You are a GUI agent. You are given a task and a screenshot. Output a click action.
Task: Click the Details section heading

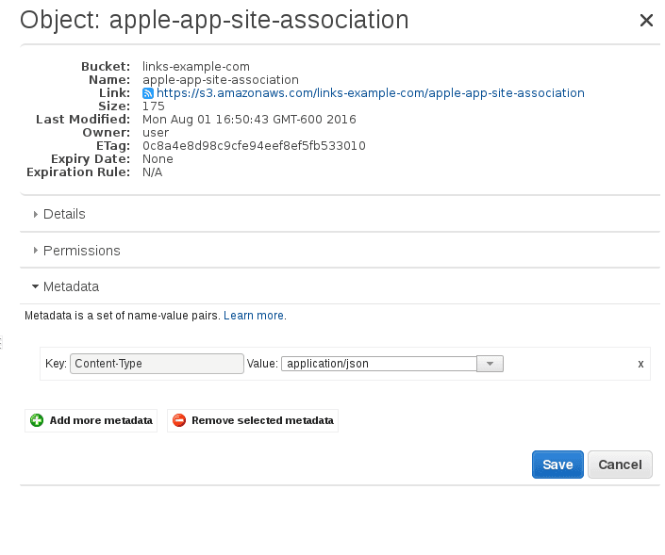[x=64, y=214]
